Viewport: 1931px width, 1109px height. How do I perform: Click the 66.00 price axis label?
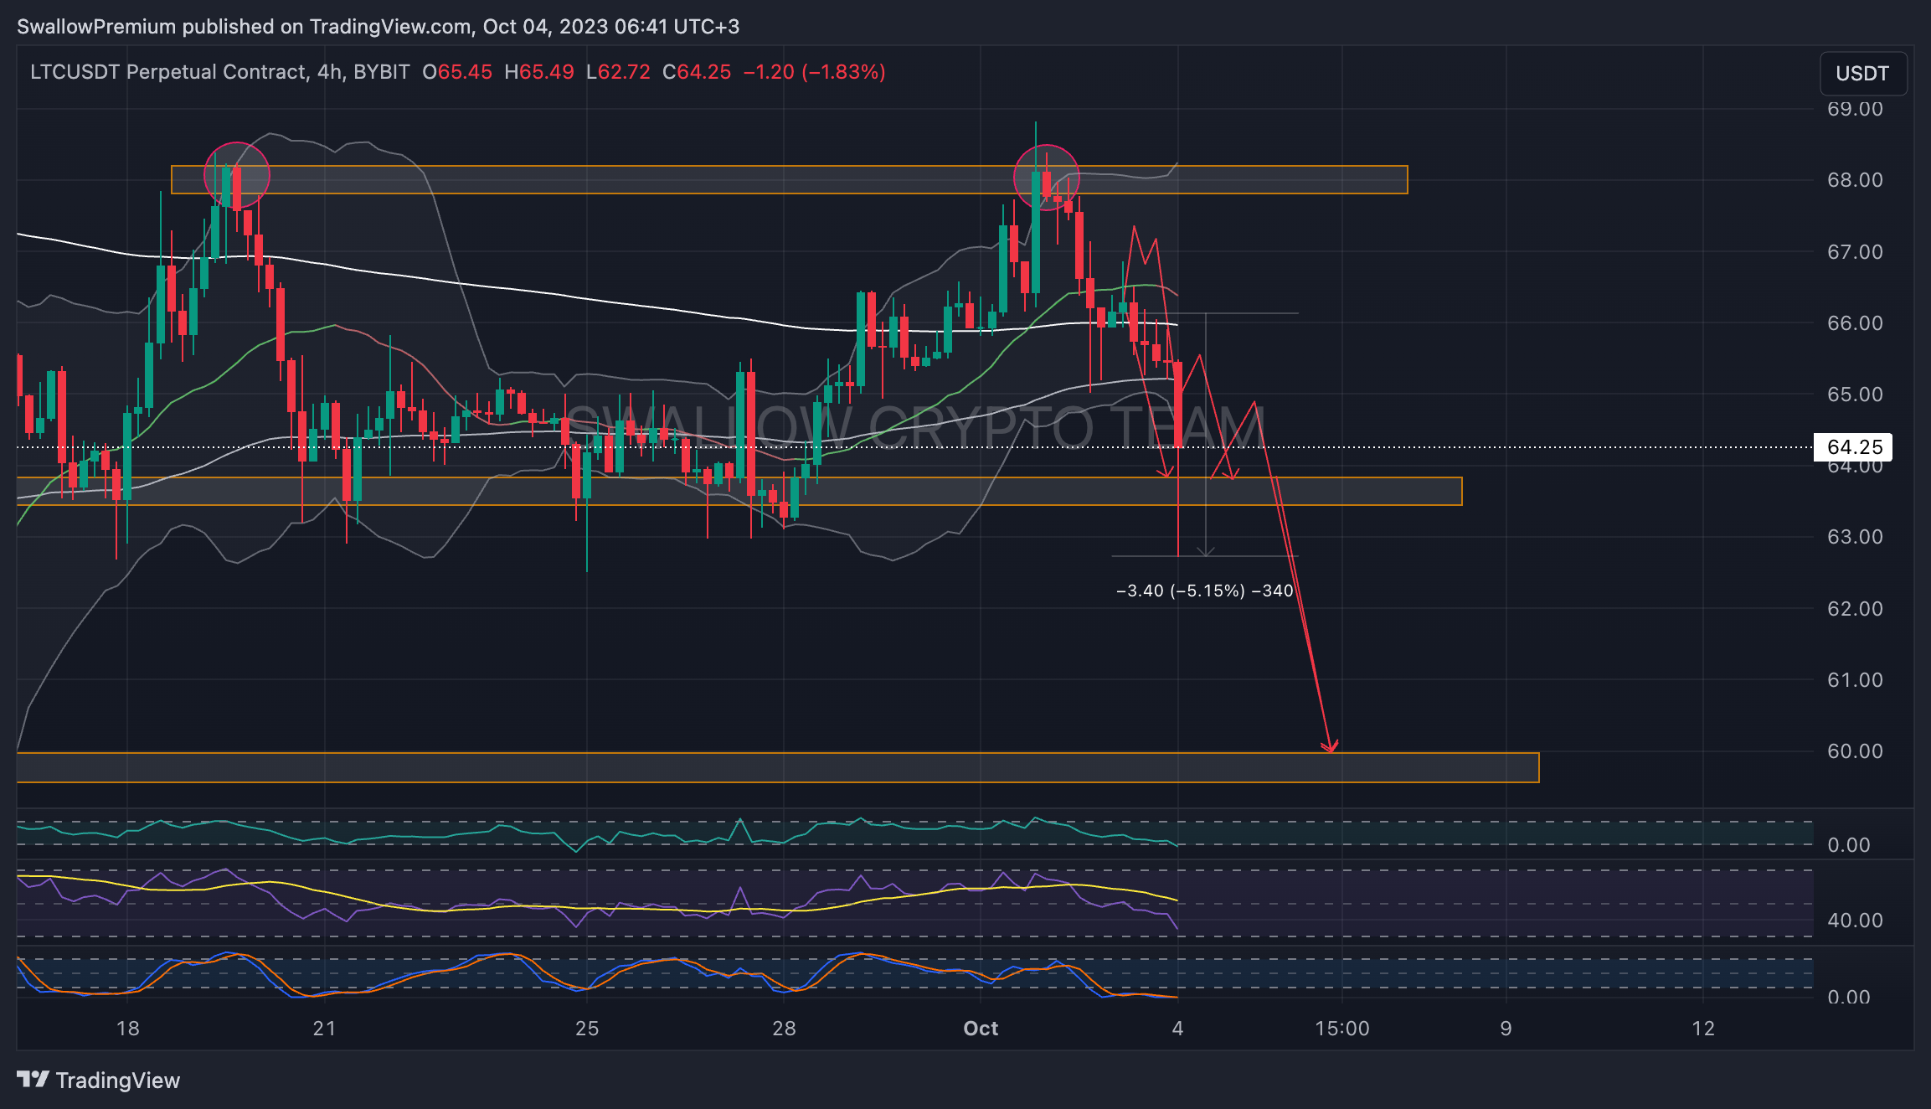tap(1855, 323)
